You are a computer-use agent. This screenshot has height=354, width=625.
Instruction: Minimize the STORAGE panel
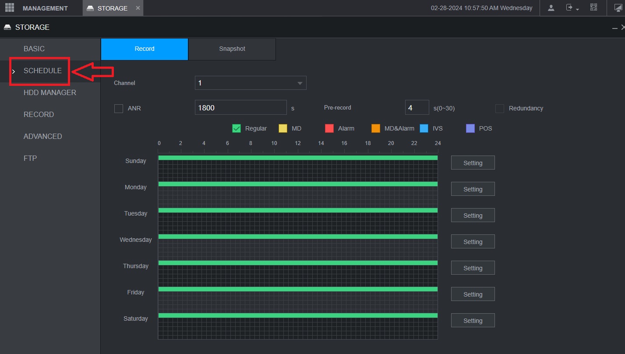pos(614,28)
